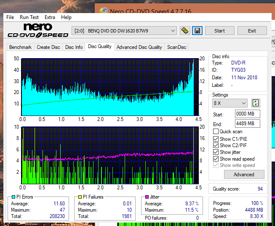Click the grayed Show write speed checkbox

coord(216,165)
